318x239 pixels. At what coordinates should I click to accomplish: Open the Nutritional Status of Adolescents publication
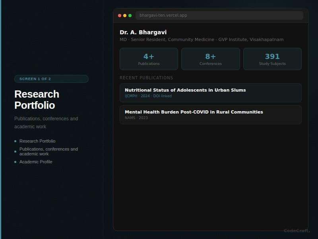[x=211, y=93]
